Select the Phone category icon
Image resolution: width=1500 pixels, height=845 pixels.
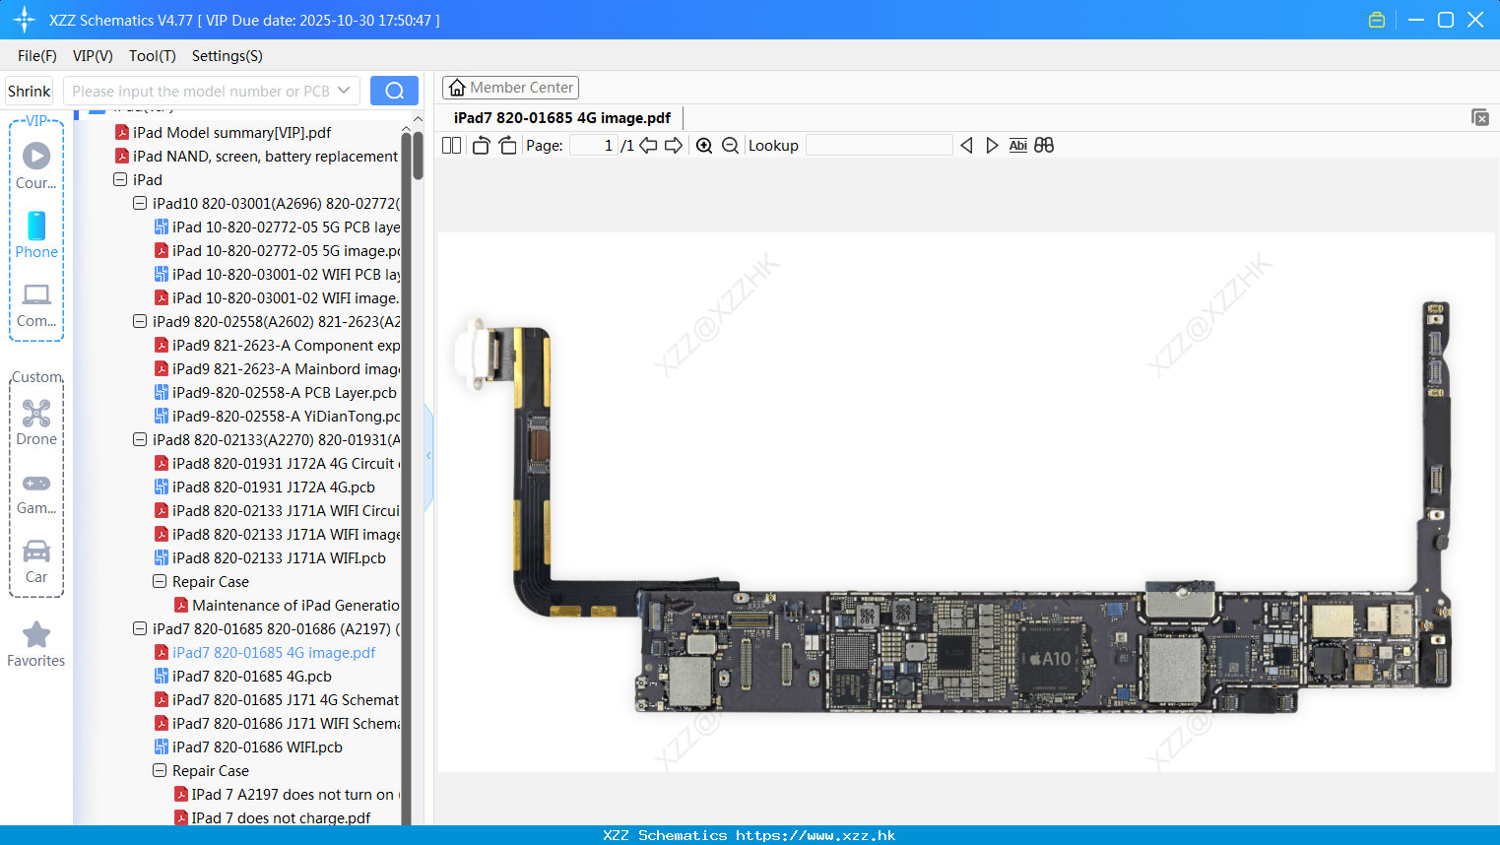[x=36, y=226]
